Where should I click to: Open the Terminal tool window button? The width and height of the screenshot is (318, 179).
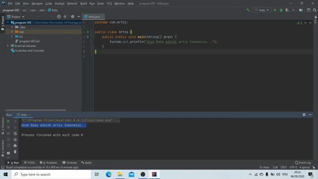pos(70,163)
